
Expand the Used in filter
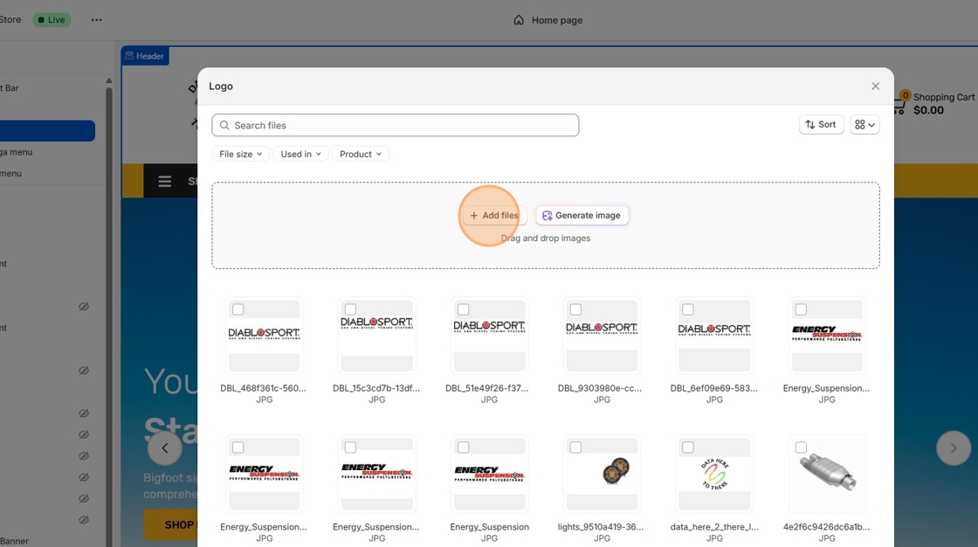click(300, 154)
